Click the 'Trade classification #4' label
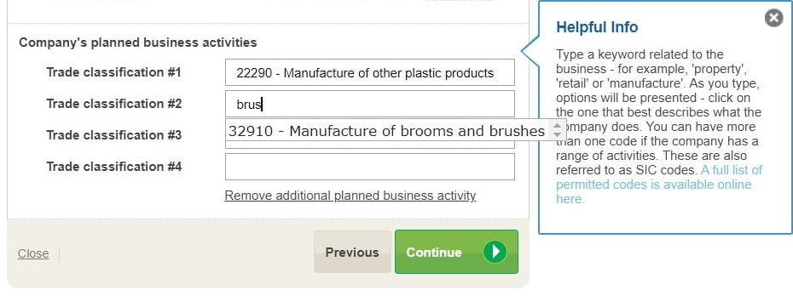Viewport: 793px width, 307px height. tap(113, 167)
